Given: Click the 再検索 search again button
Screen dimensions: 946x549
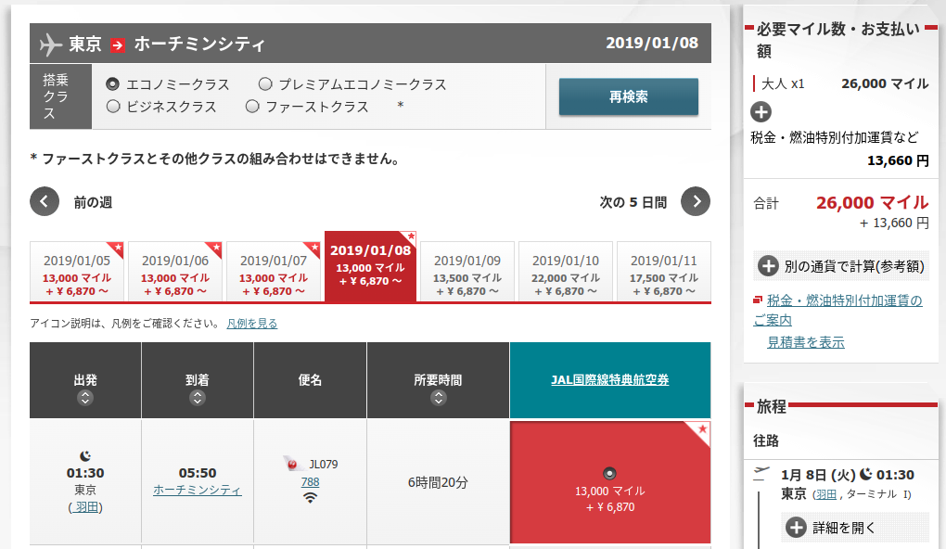Looking at the screenshot, I should (x=629, y=96).
